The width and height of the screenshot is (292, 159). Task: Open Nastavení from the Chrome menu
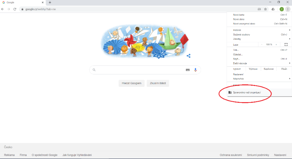(259, 74)
